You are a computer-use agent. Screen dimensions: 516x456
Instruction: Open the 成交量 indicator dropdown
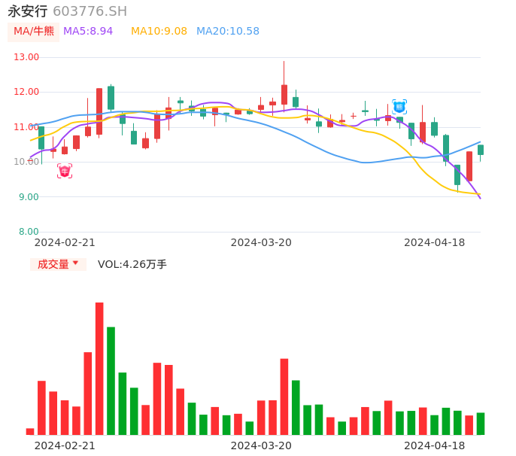pyautogui.click(x=58, y=264)
